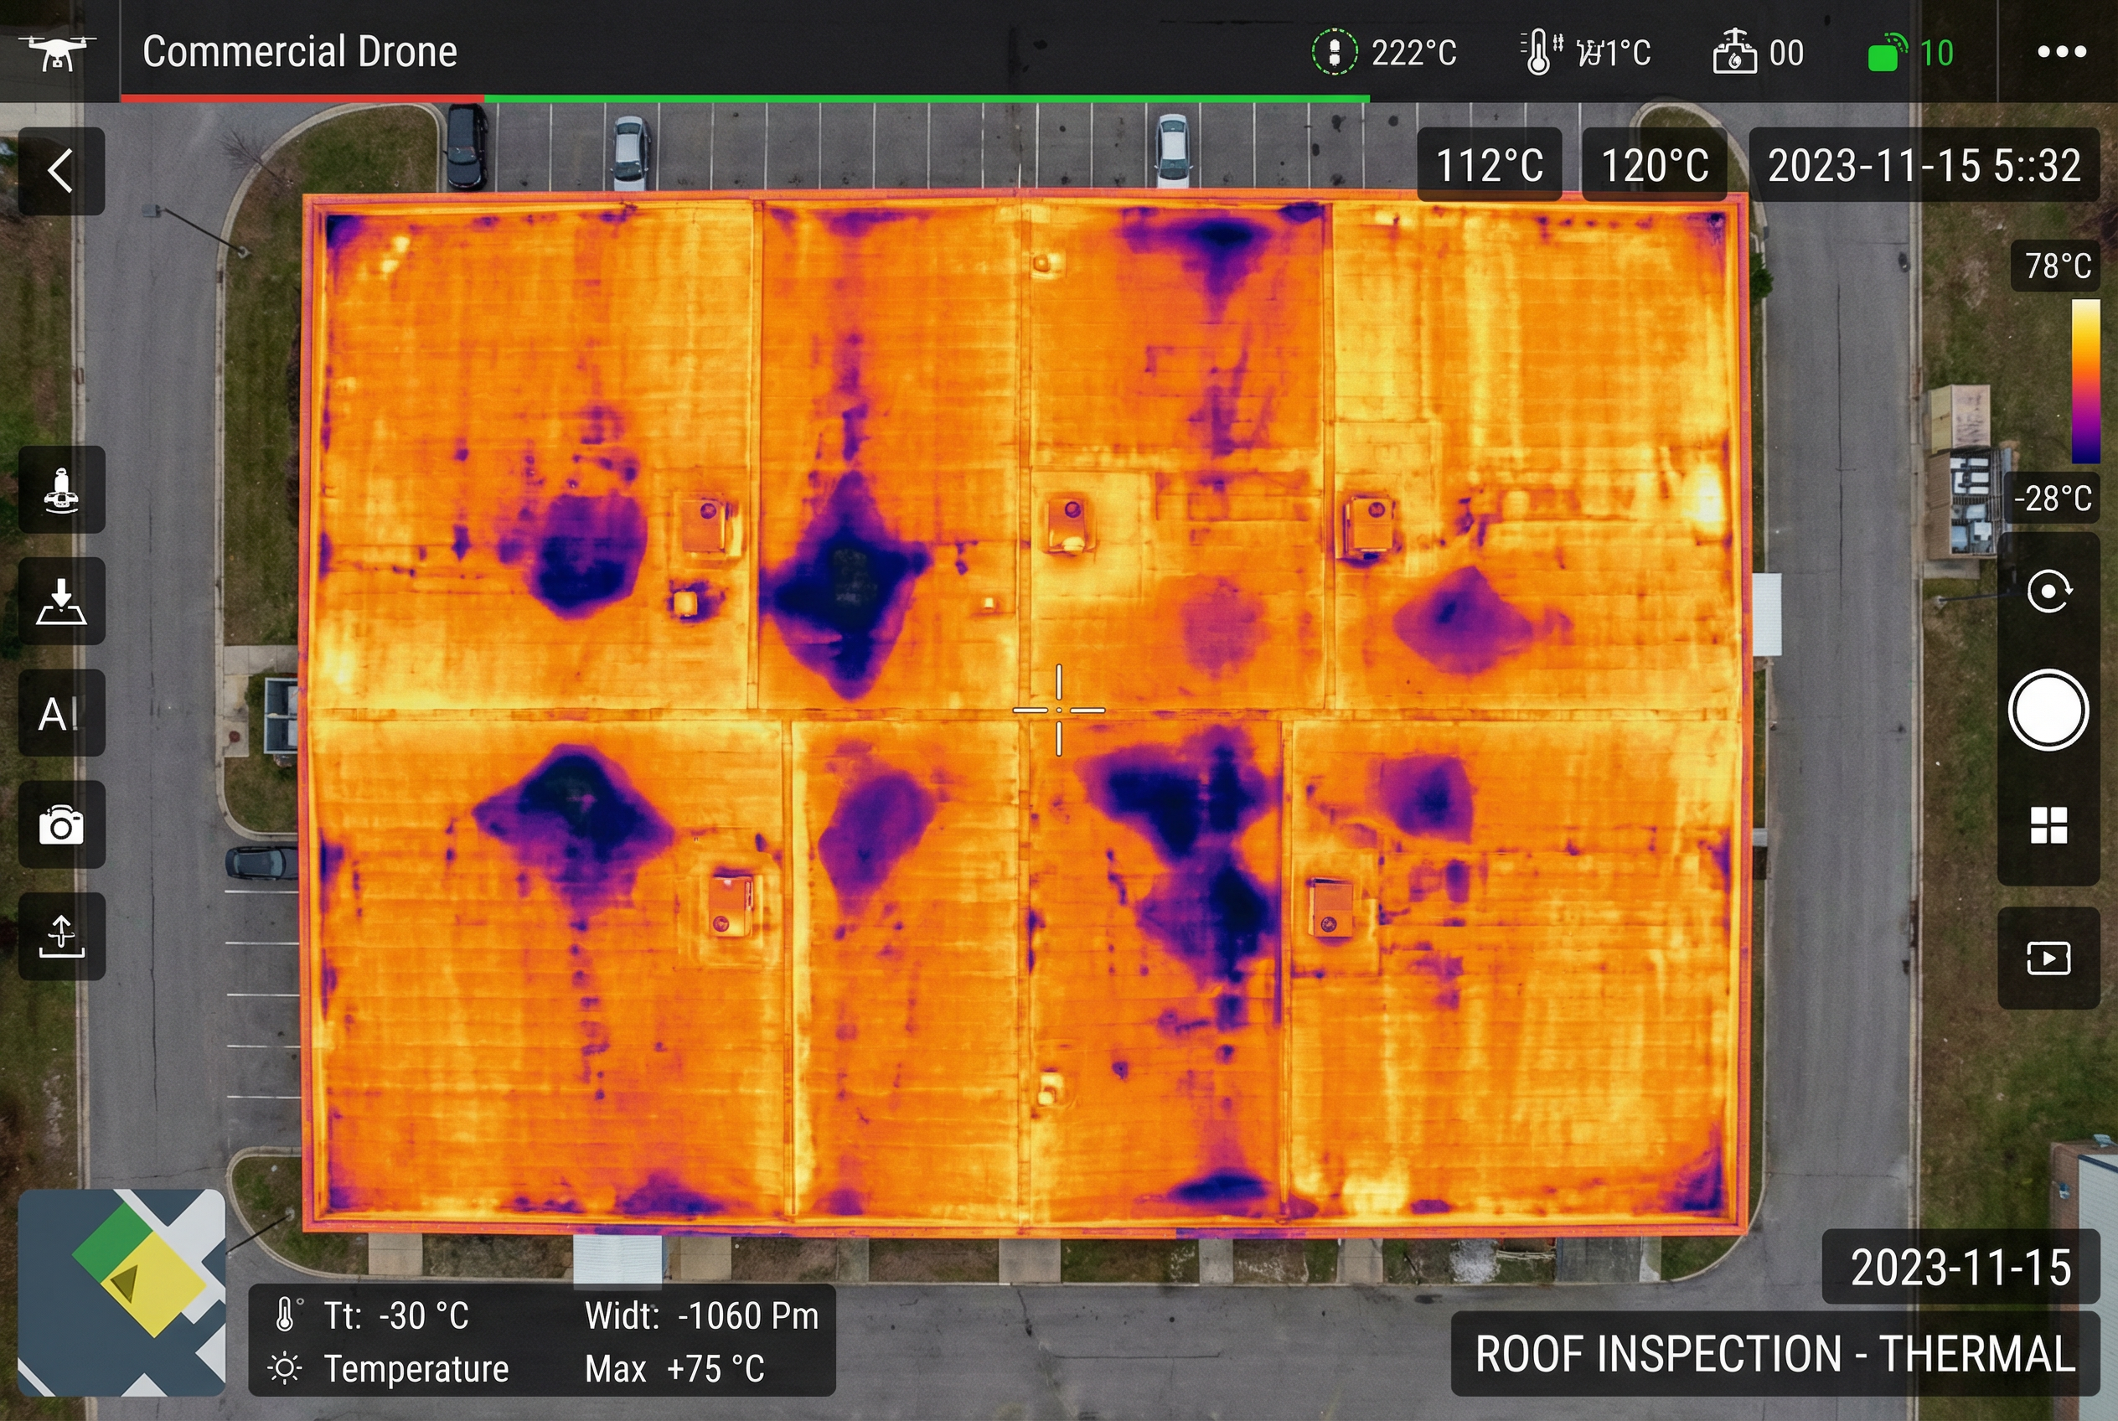The height and width of the screenshot is (1421, 2118).
Task: Select the camera capture tool
Action: (60, 824)
